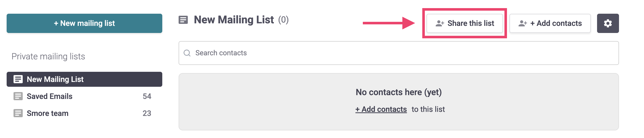The height and width of the screenshot is (138, 644).
Task: Click the magnifier icon in the search bar
Action: click(x=187, y=53)
